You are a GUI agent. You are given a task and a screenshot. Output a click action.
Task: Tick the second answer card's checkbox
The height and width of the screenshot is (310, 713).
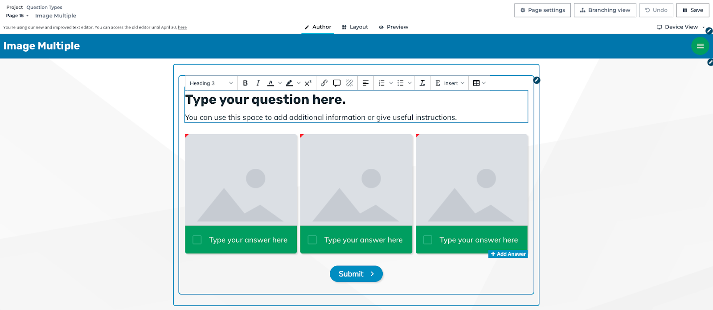click(312, 240)
